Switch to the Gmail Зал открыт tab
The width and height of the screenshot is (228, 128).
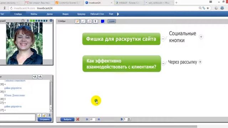[x=40, y=2]
